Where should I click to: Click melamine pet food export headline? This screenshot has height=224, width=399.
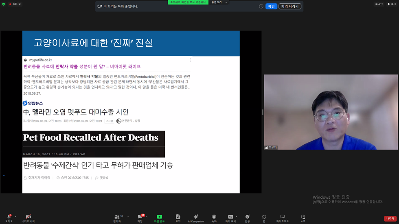tap(76, 112)
